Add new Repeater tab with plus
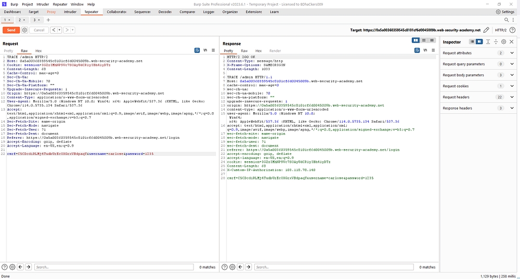Image resolution: width=520 pixels, height=279 pixels. coord(48,20)
